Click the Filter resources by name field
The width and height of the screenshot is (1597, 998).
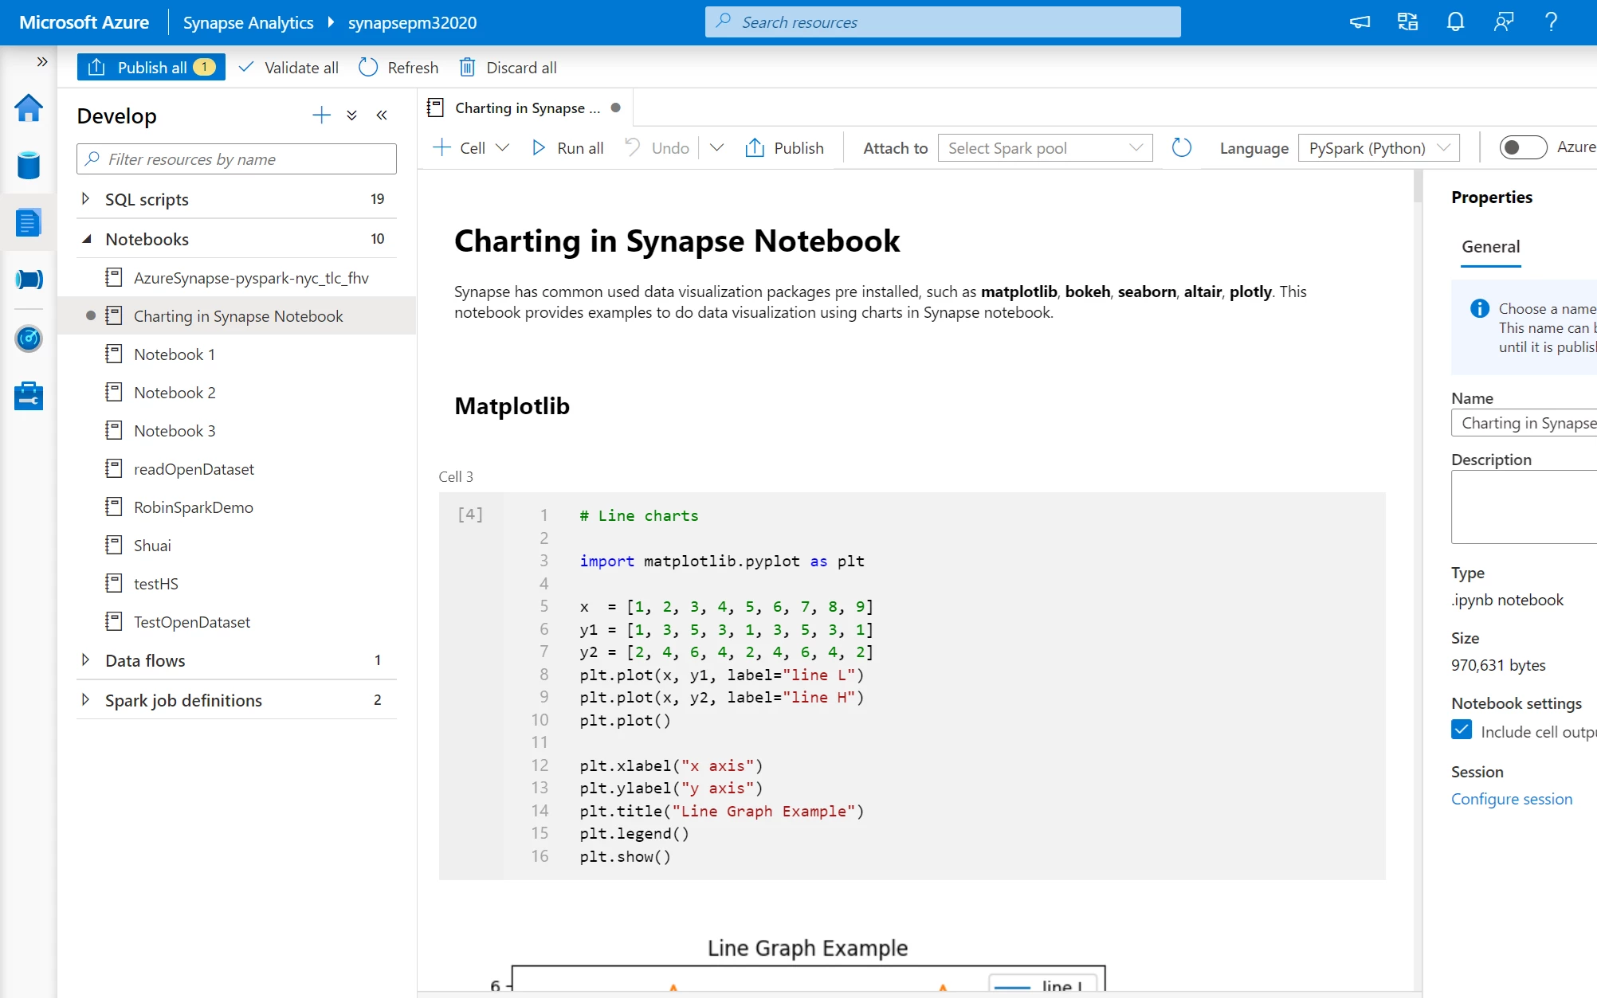pos(236,159)
